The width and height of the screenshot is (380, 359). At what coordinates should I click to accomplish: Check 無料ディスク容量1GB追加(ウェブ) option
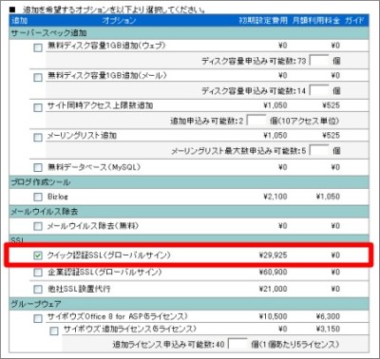[38, 47]
